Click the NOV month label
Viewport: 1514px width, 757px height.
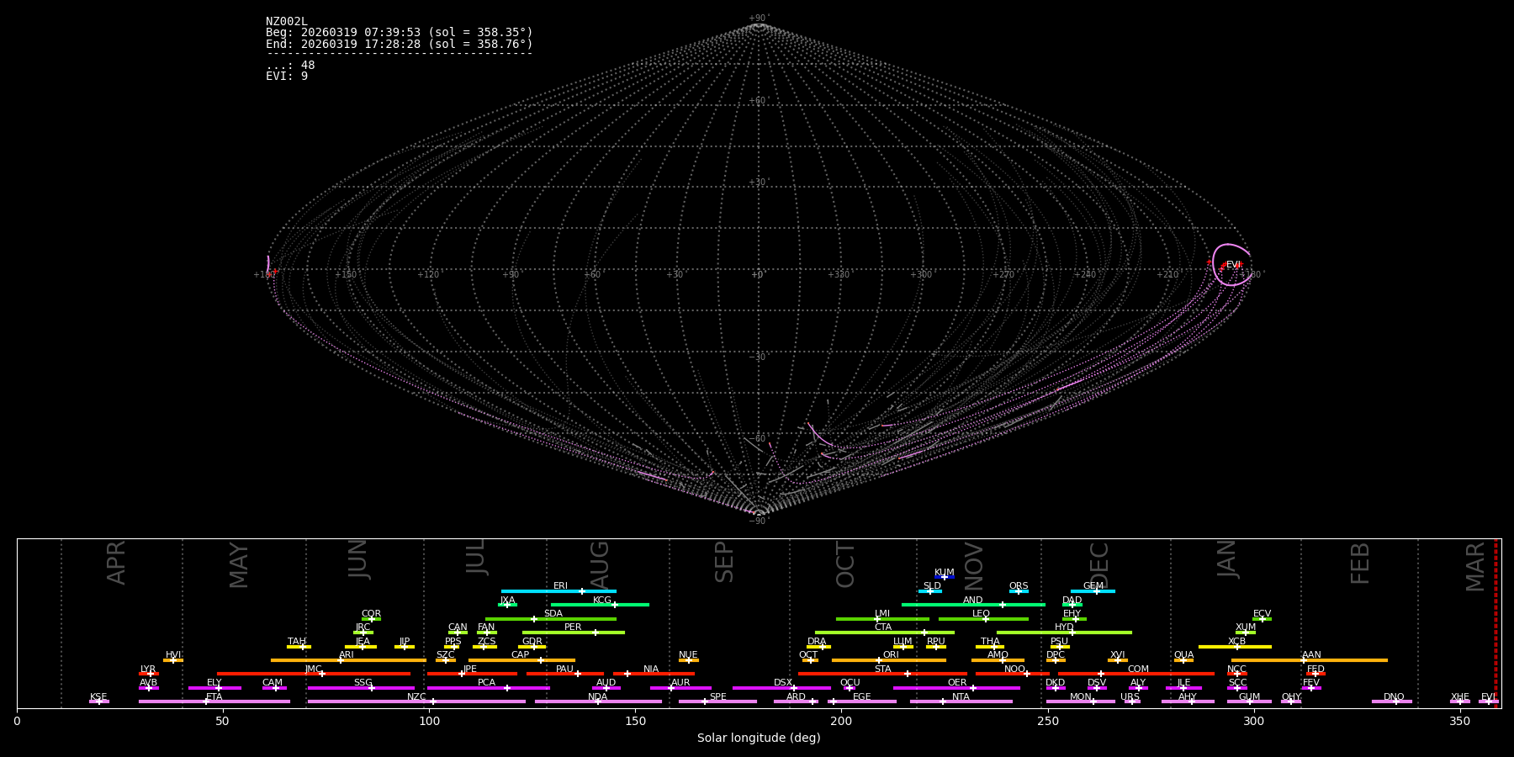pos(973,566)
